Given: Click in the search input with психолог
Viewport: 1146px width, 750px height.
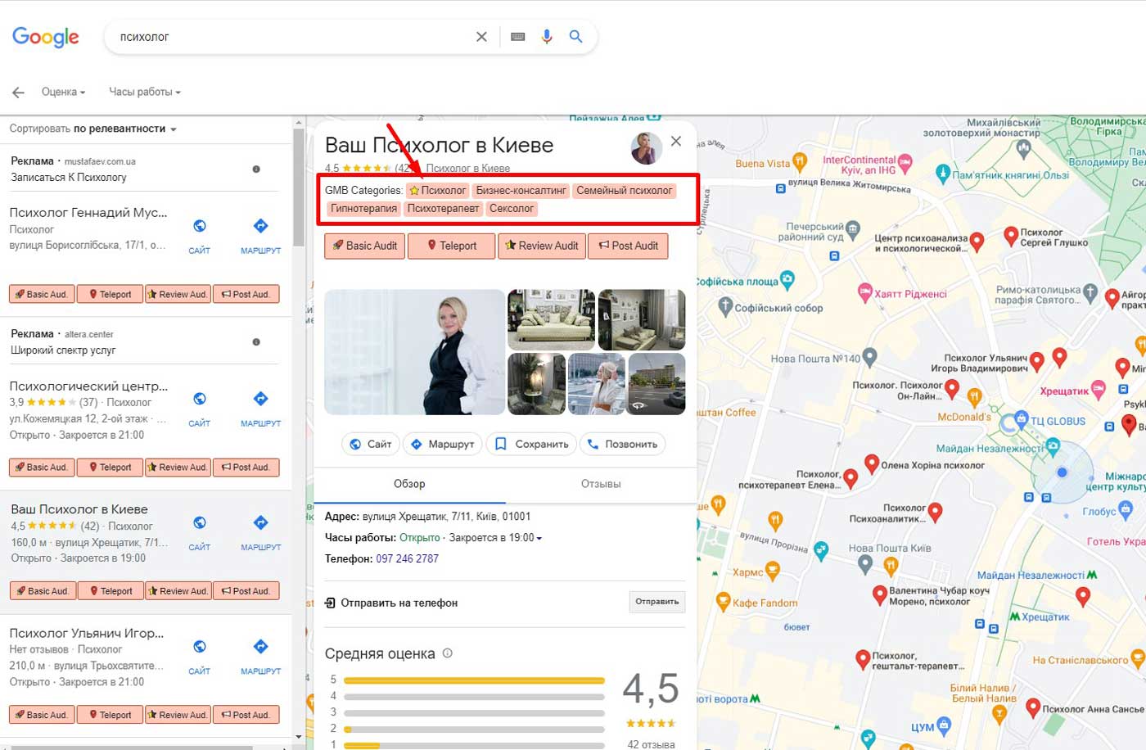Looking at the screenshot, I should tap(291, 37).
